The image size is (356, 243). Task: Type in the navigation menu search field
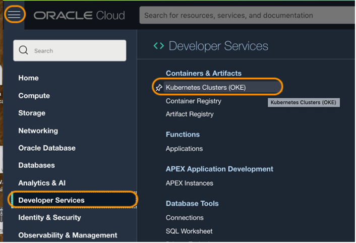click(76, 50)
